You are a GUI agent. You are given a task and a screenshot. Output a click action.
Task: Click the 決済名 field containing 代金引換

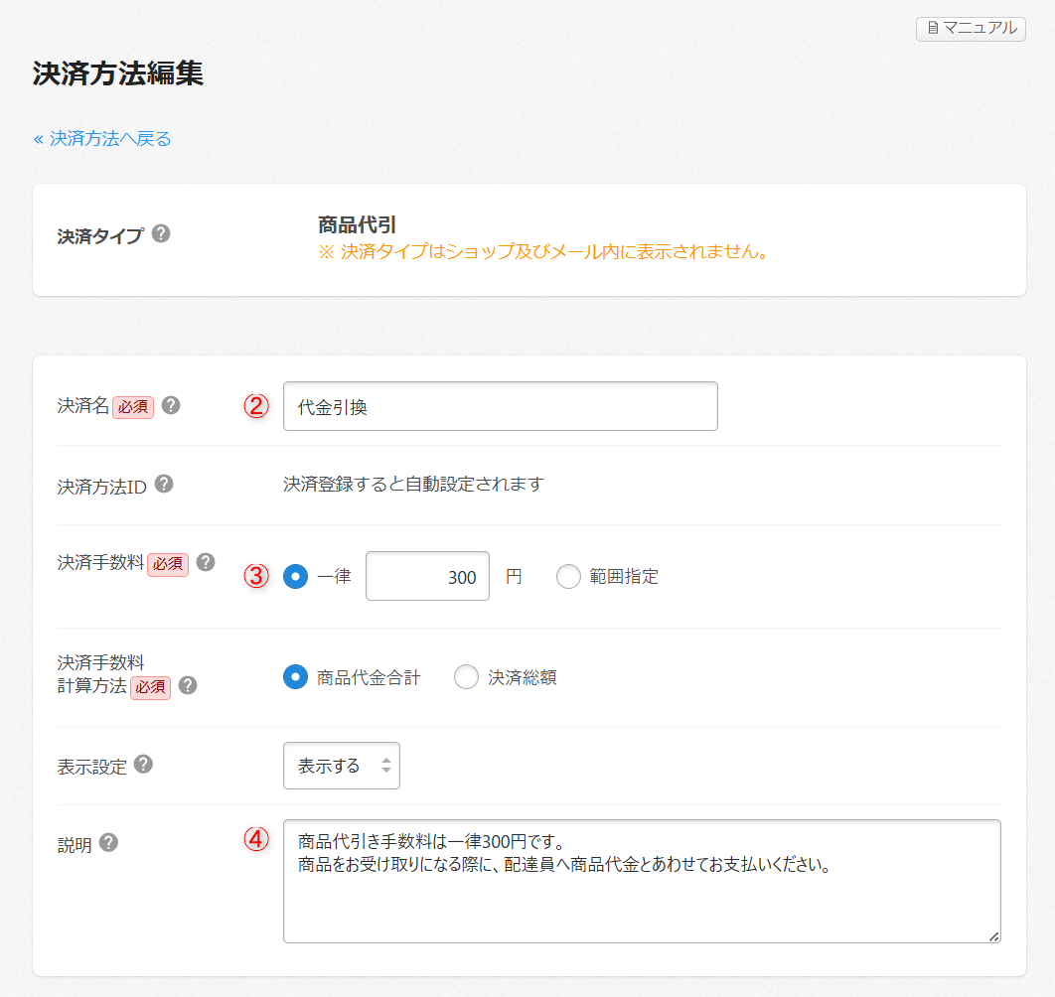pyautogui.click(x=500, y=406)
